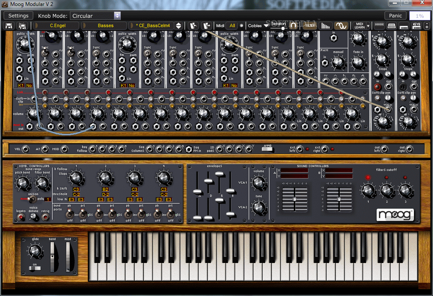Flip the first pb inv switch under column 1
Image resolution: width=433 pixels, height=296 pixels.
coord(69,214)
